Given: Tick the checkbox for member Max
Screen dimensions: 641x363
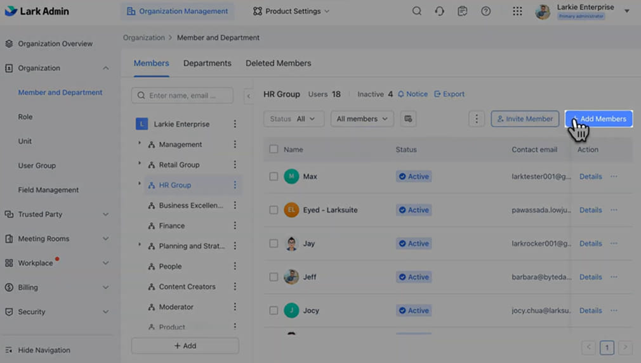Looking at the screenshot, I should [274, 177].
